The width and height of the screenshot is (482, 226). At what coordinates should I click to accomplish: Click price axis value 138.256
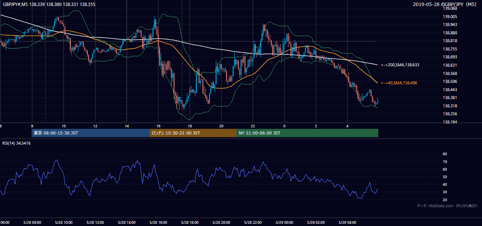tap(450, 114)
